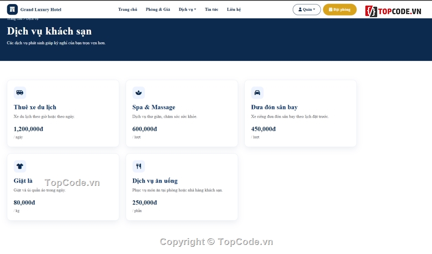This screenshot has height=254, width=432.
Task: Click the Thuê xe du lịch card title
Action: coord(35,107)
